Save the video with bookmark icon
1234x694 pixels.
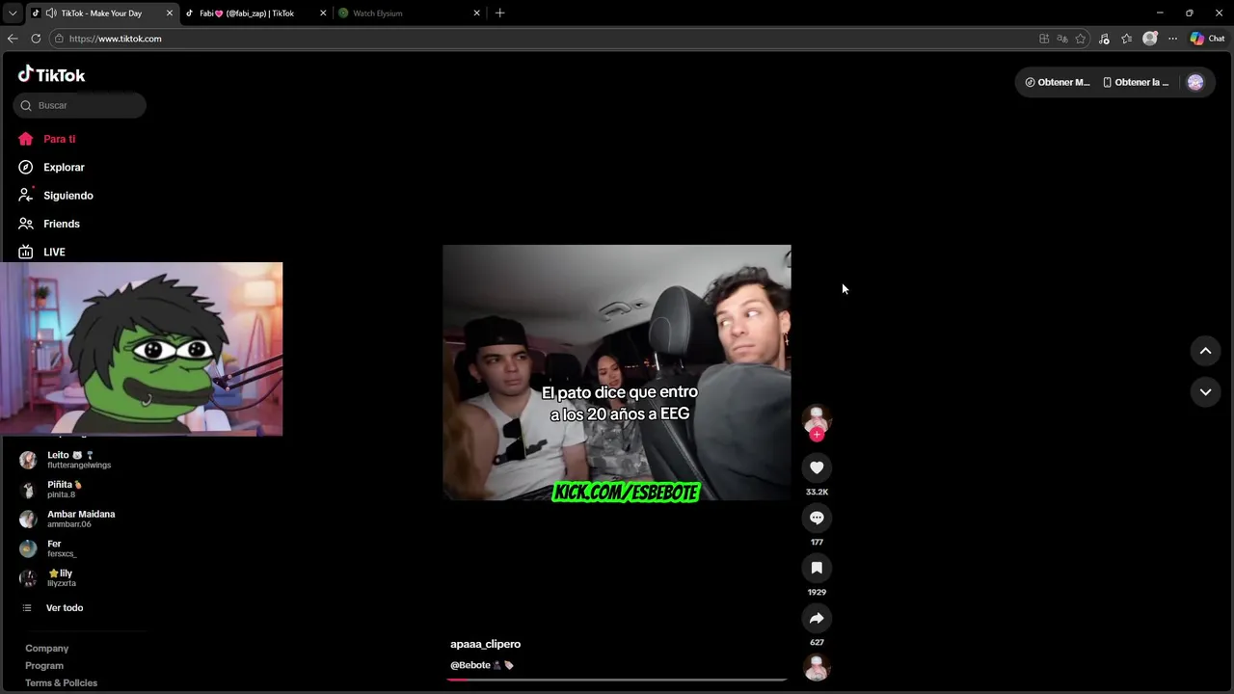coord(817,568)
